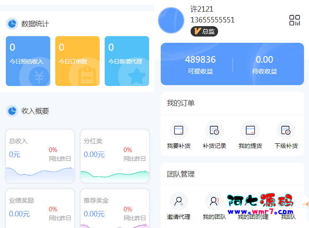Open 邀请代理 invite agent icon
This screenshot has width=309, height=228.
pyautogui.click(x=179, y=201)
